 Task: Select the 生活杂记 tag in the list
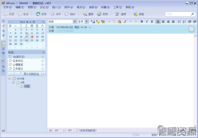coord(19,61)
